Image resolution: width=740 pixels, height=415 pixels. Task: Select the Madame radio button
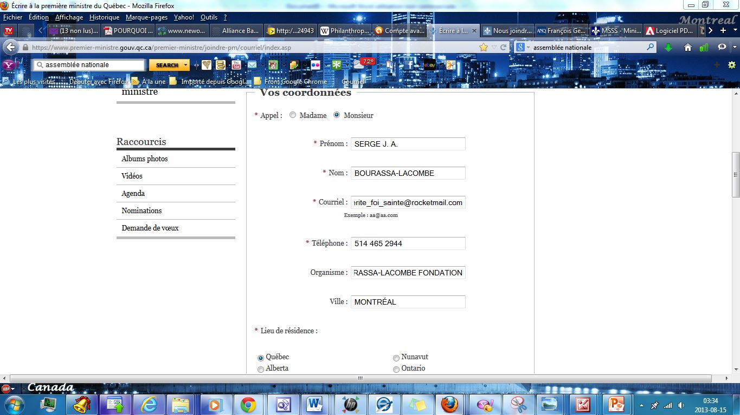(293, 115)
